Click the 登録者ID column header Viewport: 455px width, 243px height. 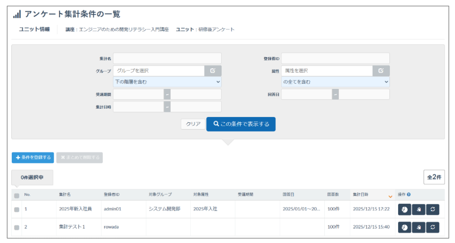[111, 195]
